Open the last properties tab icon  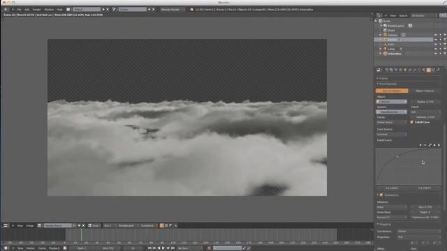pyautogui.click(x=438, y=70)
